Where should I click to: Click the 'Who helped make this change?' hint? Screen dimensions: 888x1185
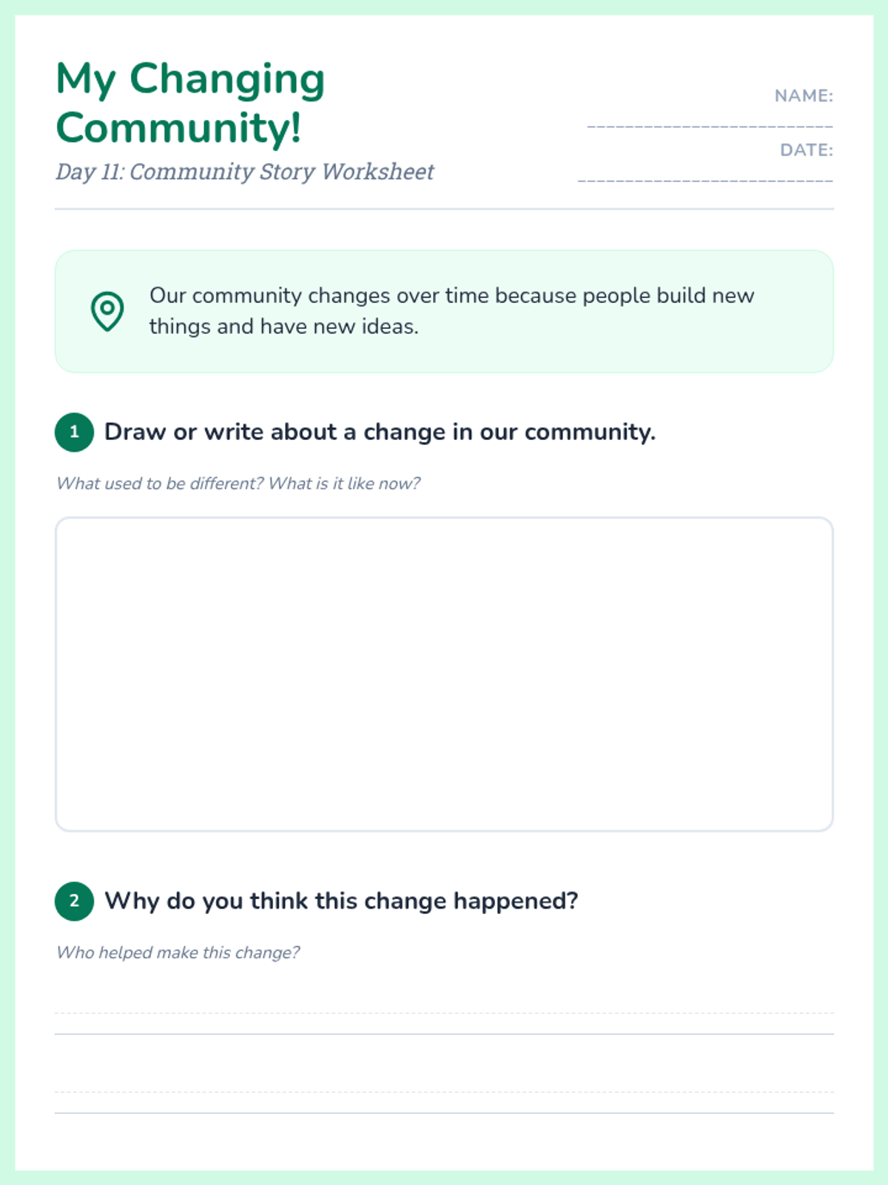click(178, 952)
